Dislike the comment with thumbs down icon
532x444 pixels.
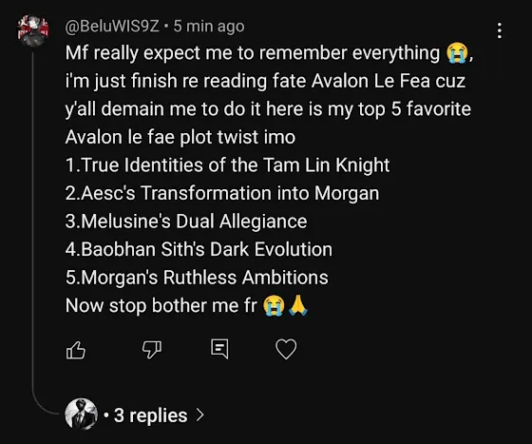(152, 349)
